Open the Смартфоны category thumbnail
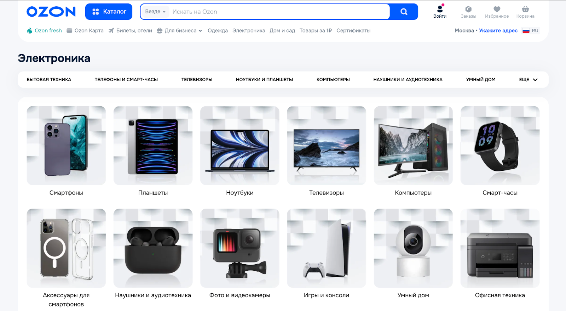 pos(66,146)
